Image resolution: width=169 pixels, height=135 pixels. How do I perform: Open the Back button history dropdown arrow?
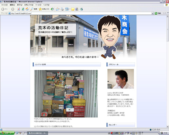(9, 9)
